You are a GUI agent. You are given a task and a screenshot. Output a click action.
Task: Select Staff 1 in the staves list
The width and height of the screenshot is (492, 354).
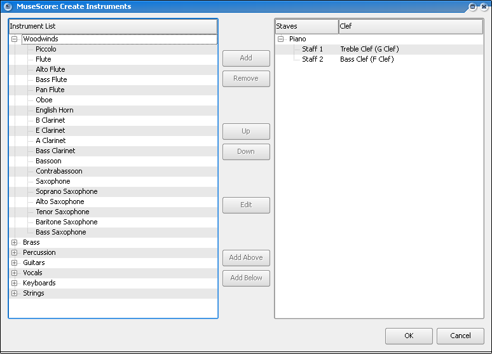click(312, 49)
